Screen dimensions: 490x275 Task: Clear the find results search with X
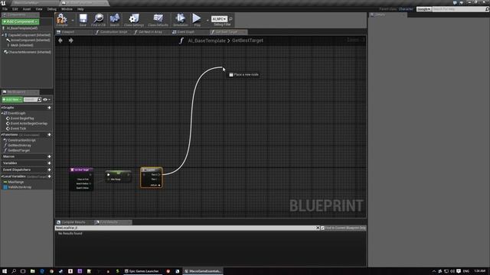click(318, 228)
